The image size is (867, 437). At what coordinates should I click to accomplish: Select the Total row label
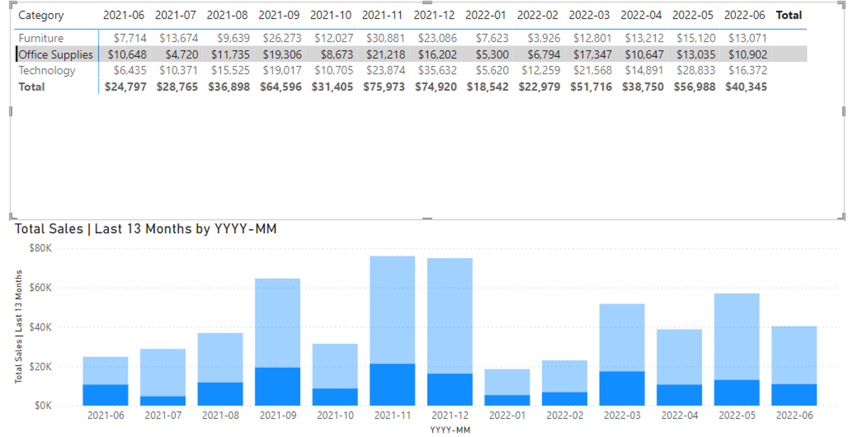32,87
